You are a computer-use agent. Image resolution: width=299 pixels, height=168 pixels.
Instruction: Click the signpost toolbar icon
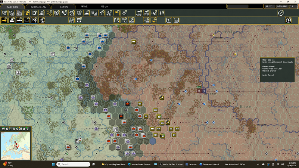point(101,13)
